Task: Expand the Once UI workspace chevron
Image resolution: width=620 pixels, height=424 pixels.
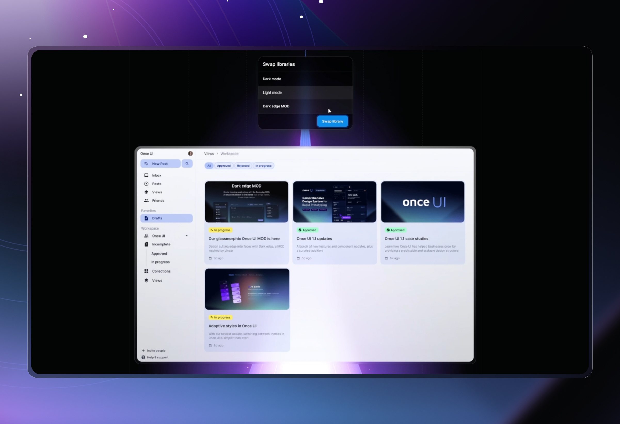Action: pos(186,236)
